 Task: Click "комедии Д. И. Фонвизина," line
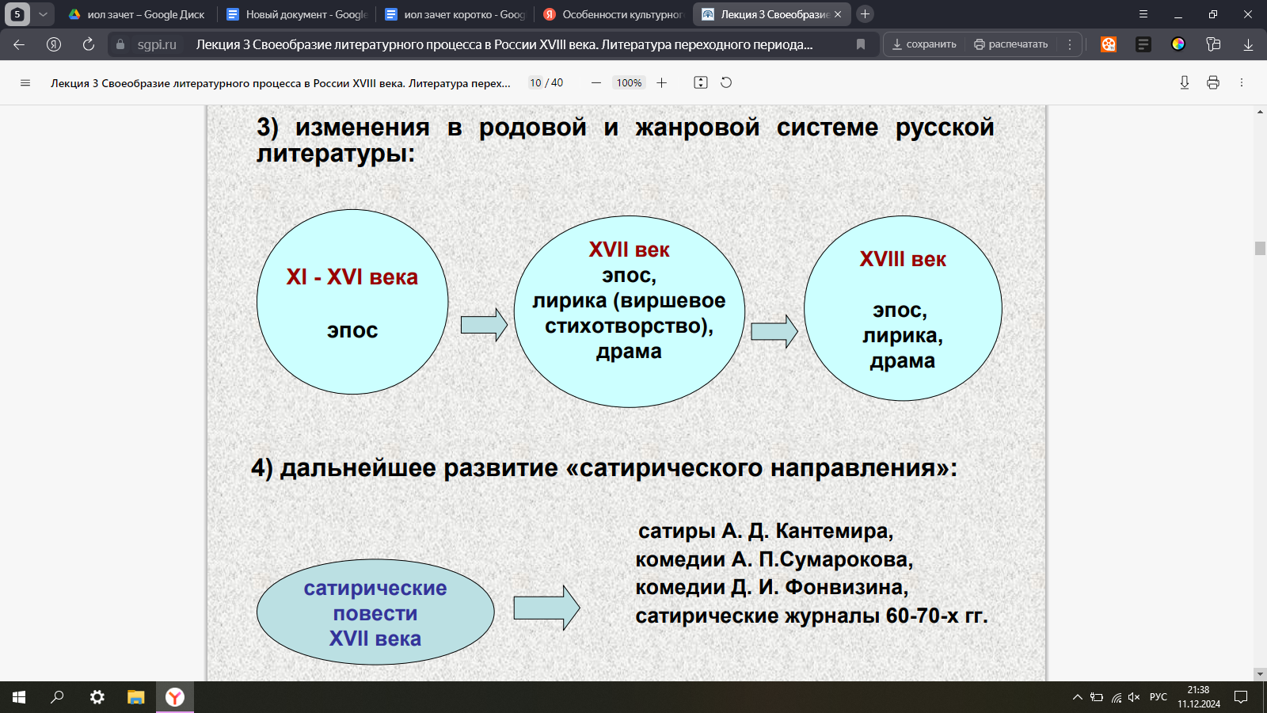[x=772, y=587]
